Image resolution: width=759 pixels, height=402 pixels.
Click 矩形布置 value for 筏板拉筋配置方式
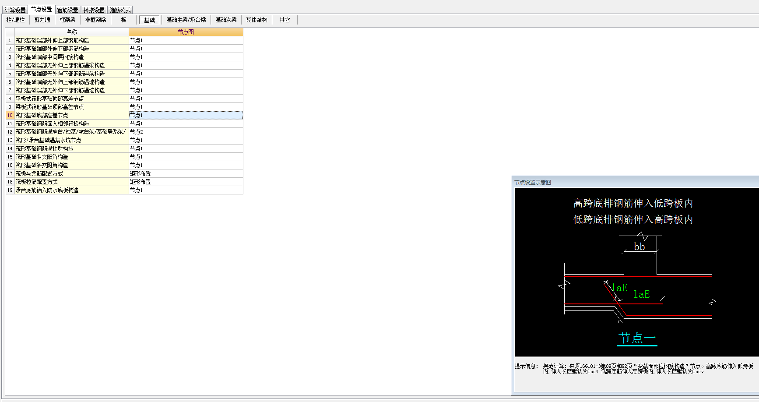click(186, 182)
